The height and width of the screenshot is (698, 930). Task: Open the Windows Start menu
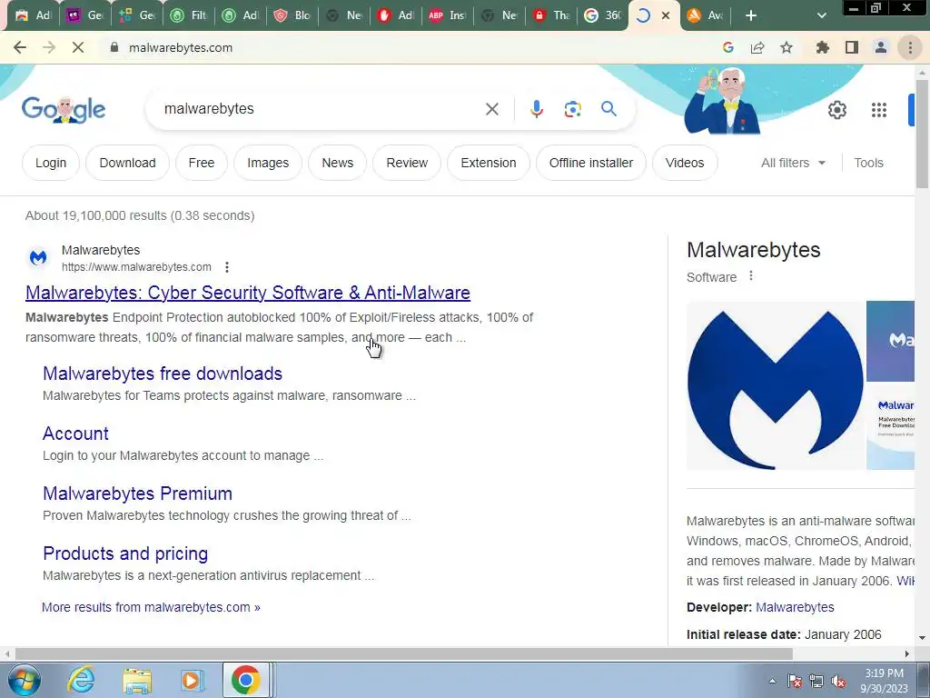(24, 680)
